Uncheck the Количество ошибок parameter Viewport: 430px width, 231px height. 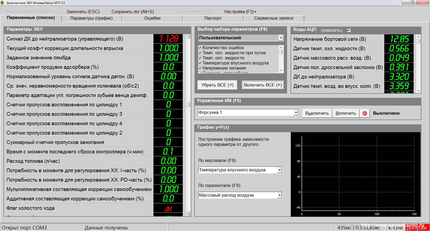200,48
